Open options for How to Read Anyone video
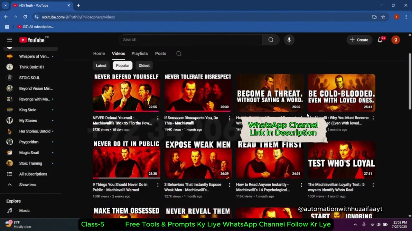Screen dimensions: 412x231 301,185
